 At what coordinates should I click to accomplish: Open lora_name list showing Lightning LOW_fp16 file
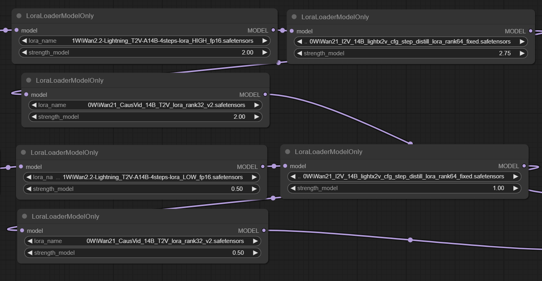(141, 177)
